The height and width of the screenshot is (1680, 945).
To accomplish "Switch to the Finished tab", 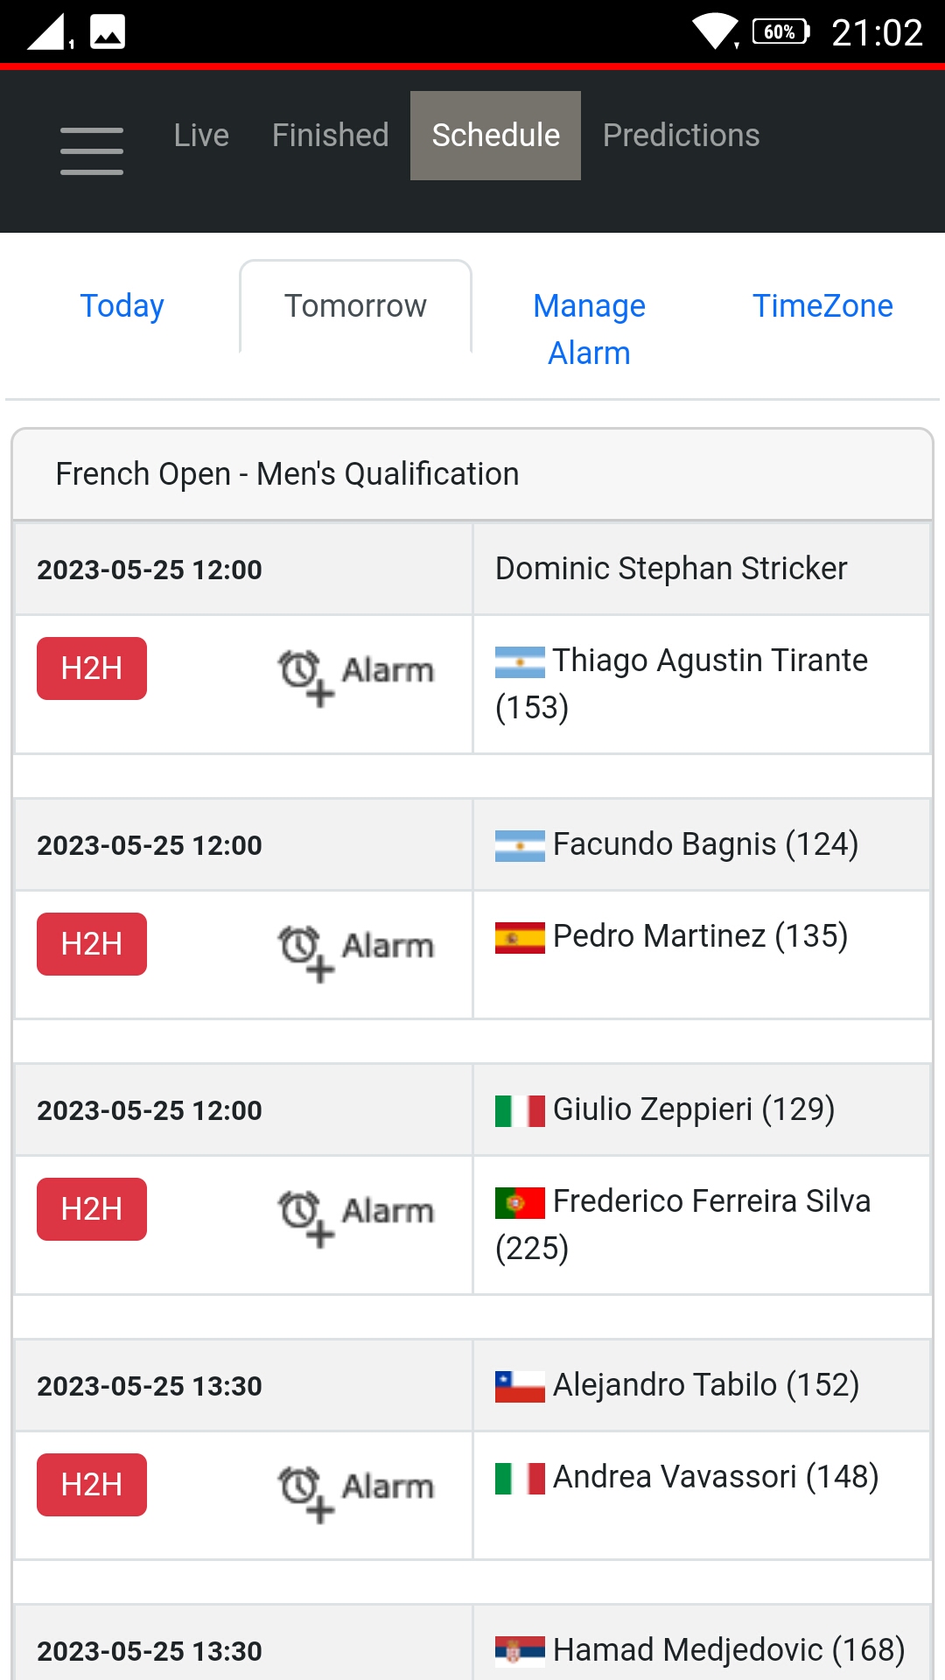I will tap(331, 136).
